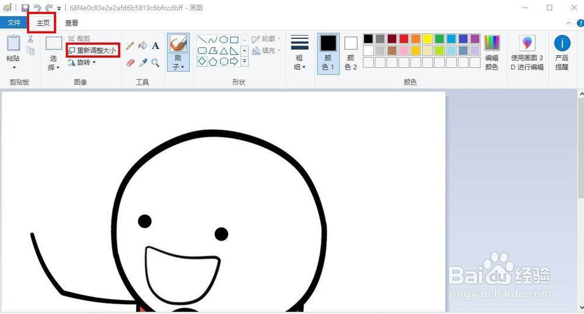
Task: Expand the shapes gallery more arrow
Action: (x=245, y=61)
